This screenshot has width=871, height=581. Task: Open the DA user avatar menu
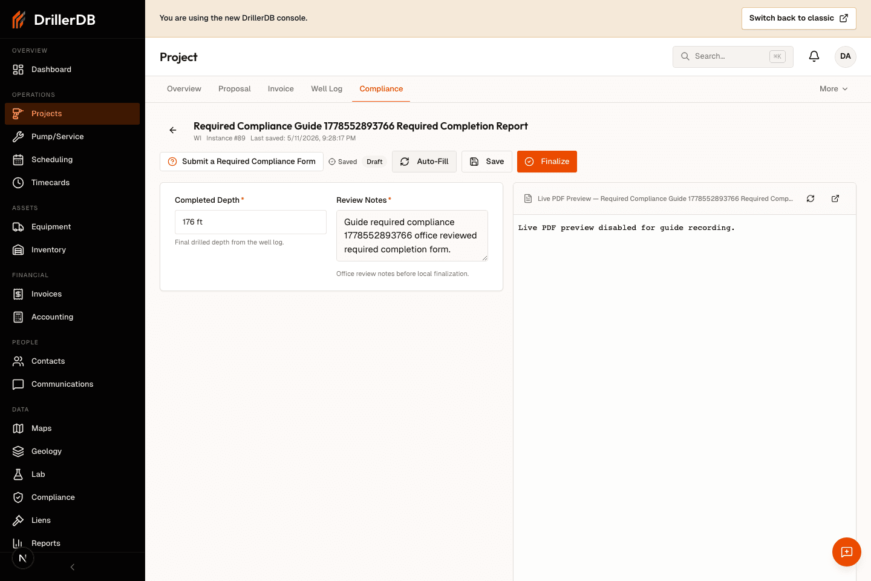846,56
